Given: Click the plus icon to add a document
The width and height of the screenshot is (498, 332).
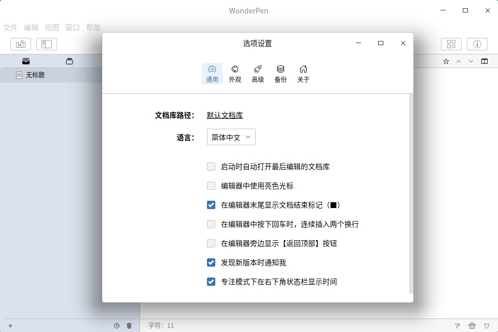Looking at the screenshot, I should pyautogui.click(x=10, y=326).
